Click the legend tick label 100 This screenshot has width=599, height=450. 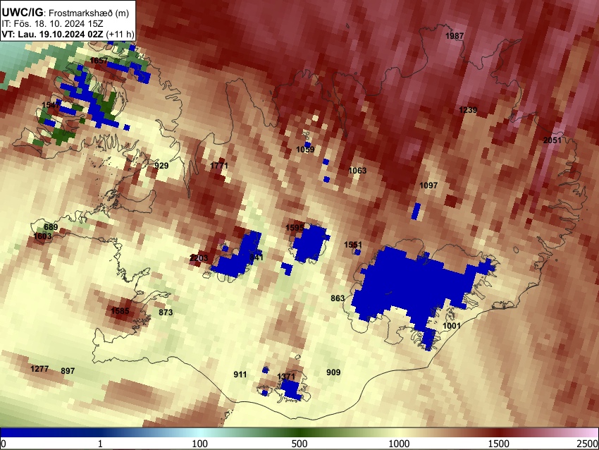pos(200,444)
